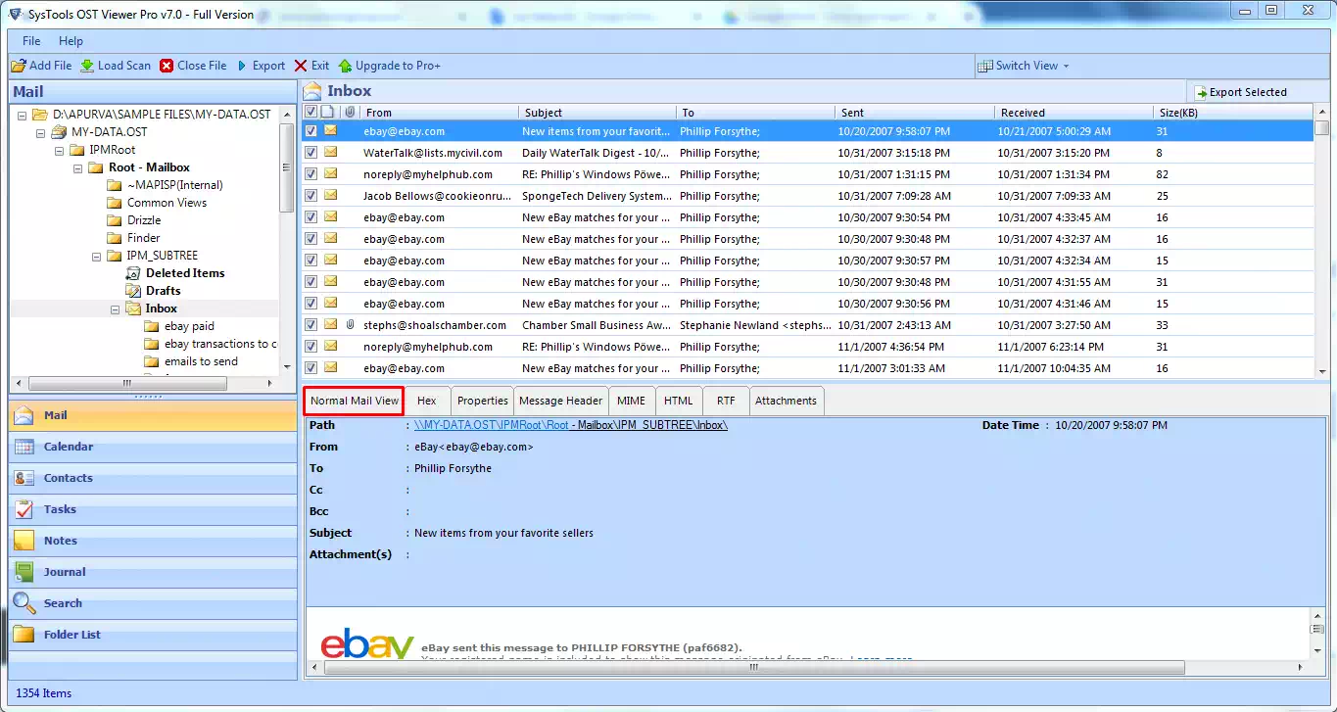Image resolution: width=1337 pixels, height=712 pixels.
Task: Open the Calendar navigation section
Action: [x=153, y=447]
